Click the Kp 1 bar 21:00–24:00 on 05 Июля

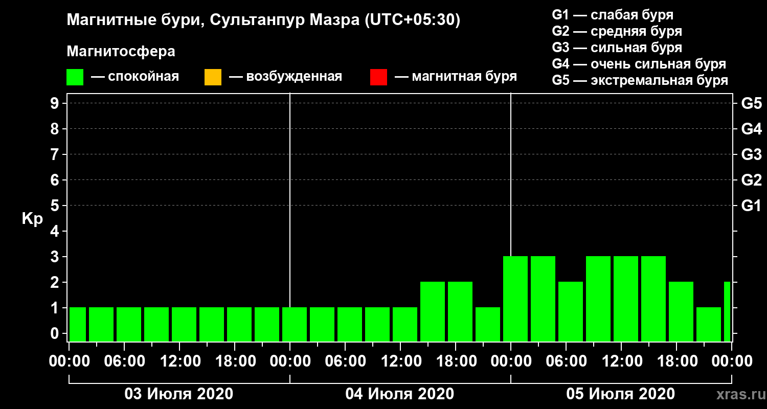click(x=709, y=324)
